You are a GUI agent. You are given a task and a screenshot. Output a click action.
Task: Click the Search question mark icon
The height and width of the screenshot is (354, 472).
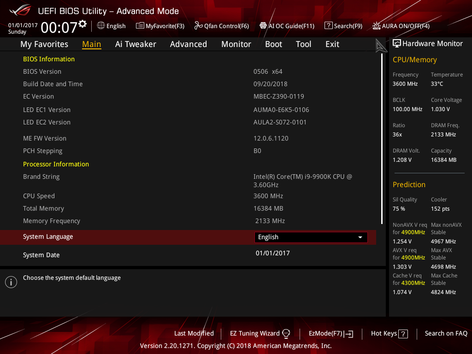[x=328, y=26]
